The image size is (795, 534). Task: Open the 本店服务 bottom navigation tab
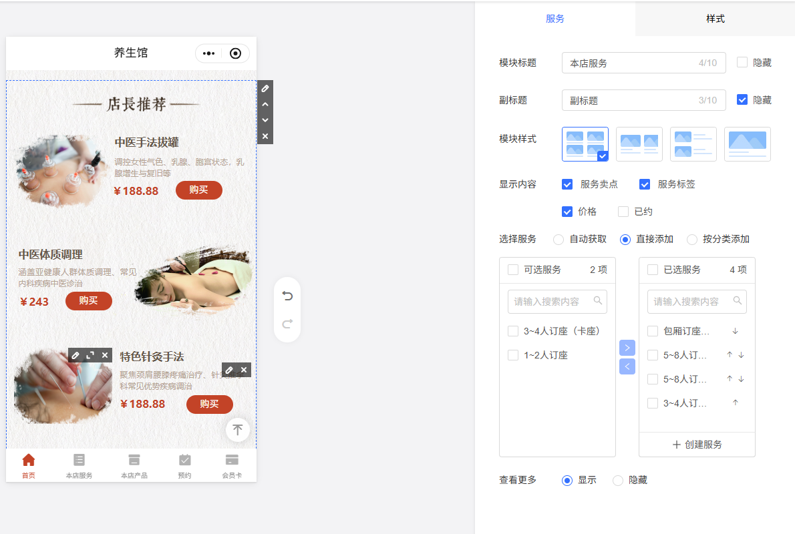tap(79, 466)
